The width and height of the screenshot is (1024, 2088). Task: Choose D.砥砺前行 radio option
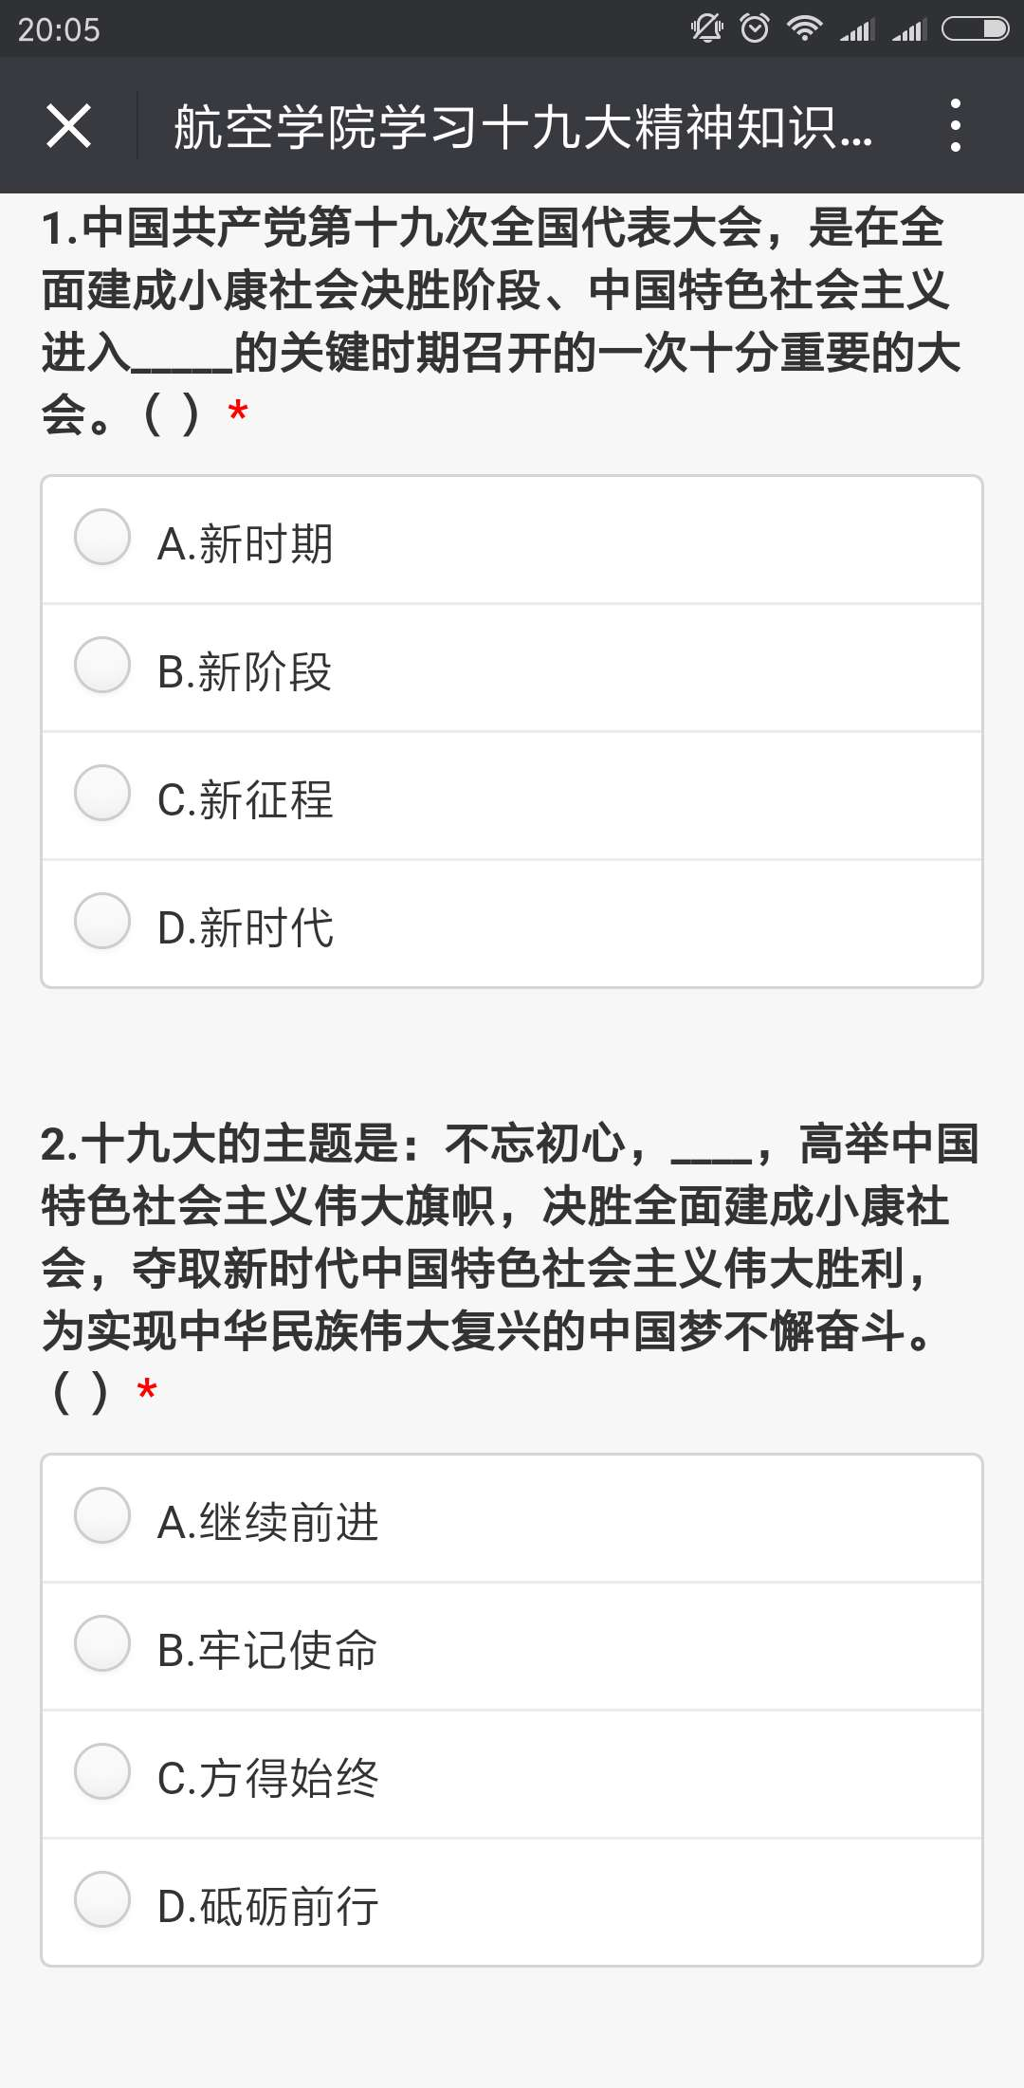click(x=102, y=1900)
